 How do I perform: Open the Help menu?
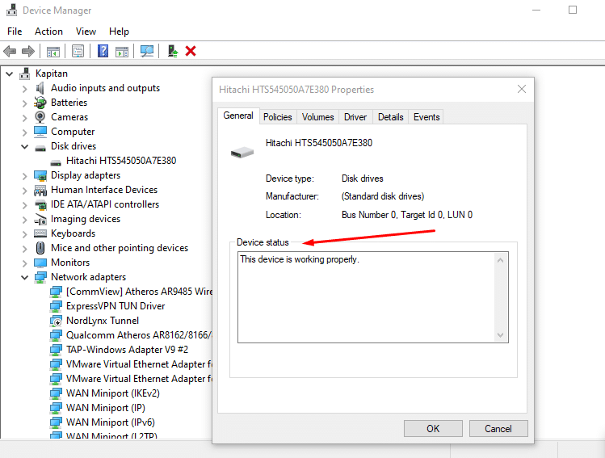[119, 32]
